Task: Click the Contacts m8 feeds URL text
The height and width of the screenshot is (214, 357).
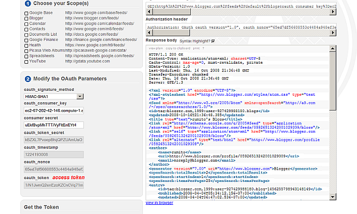Action: click(94, 29)
